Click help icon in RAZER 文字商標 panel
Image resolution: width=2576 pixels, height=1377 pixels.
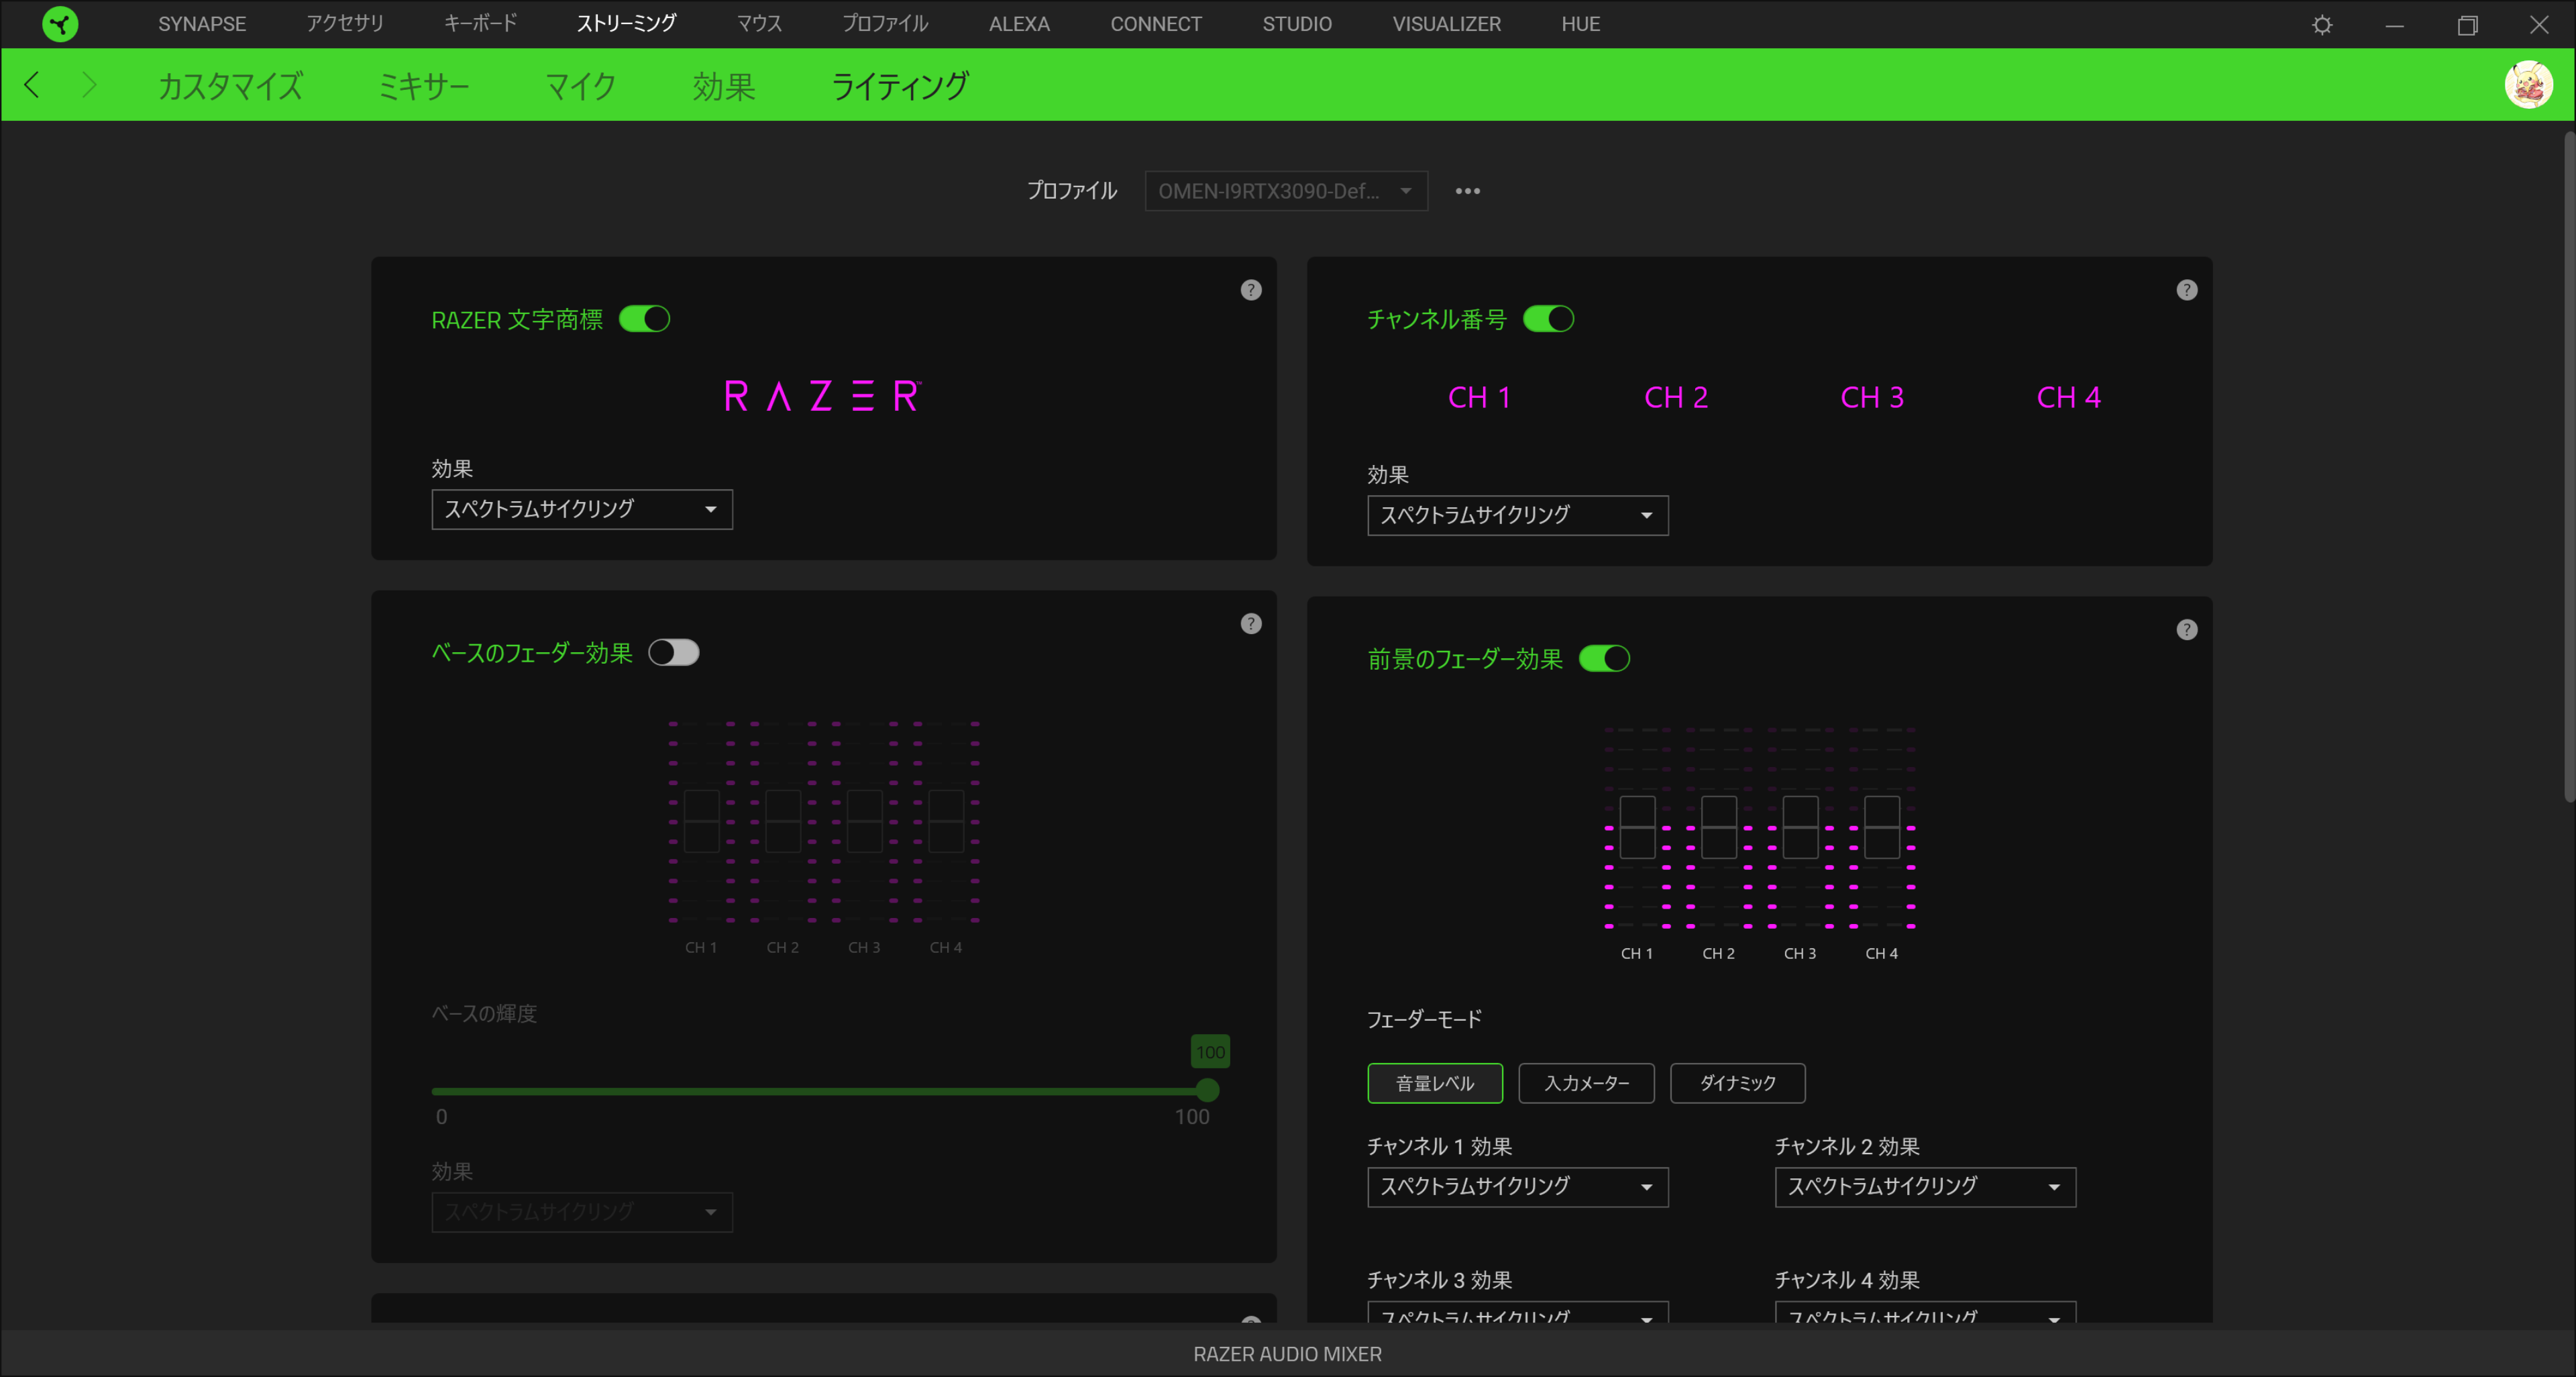(1251, 290)
